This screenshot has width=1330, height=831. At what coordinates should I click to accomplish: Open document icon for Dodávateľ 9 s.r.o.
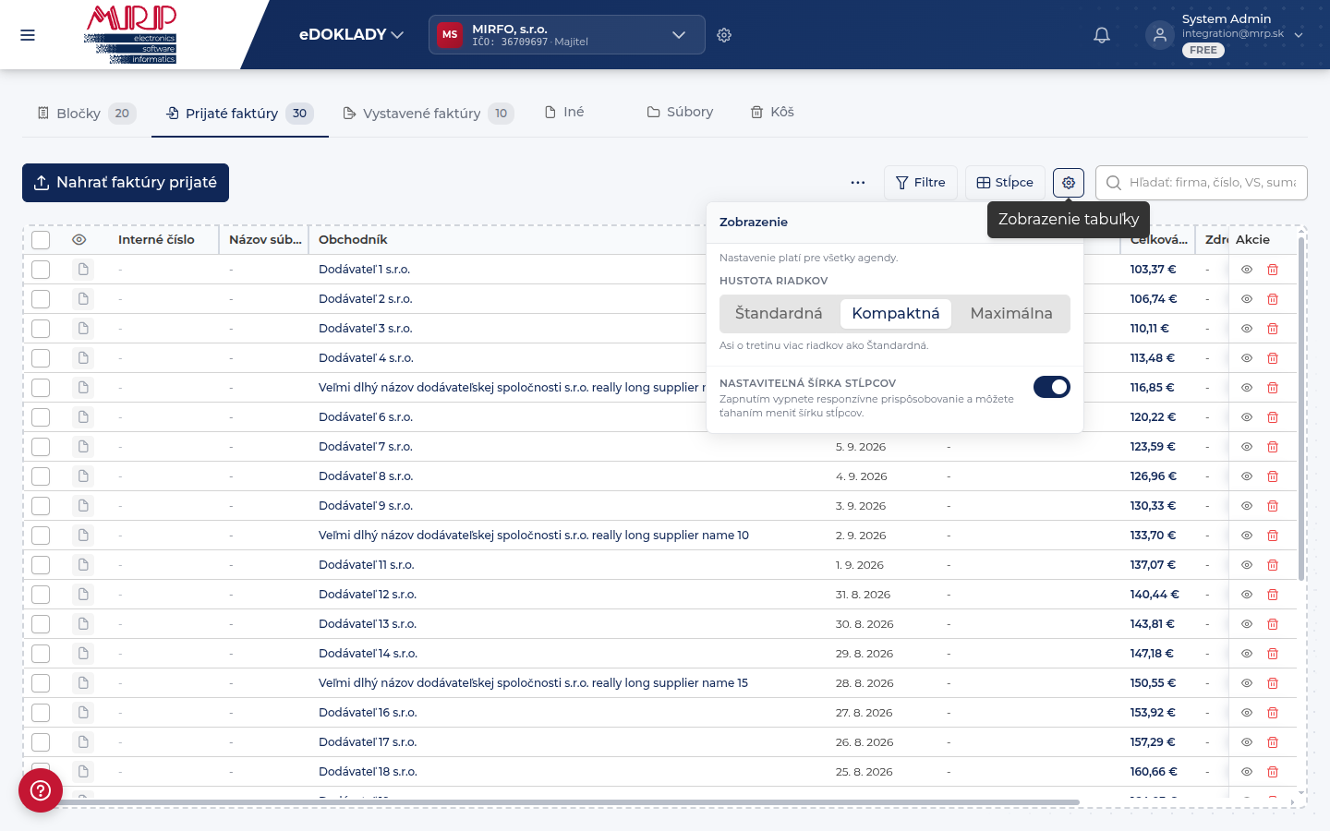83,506
